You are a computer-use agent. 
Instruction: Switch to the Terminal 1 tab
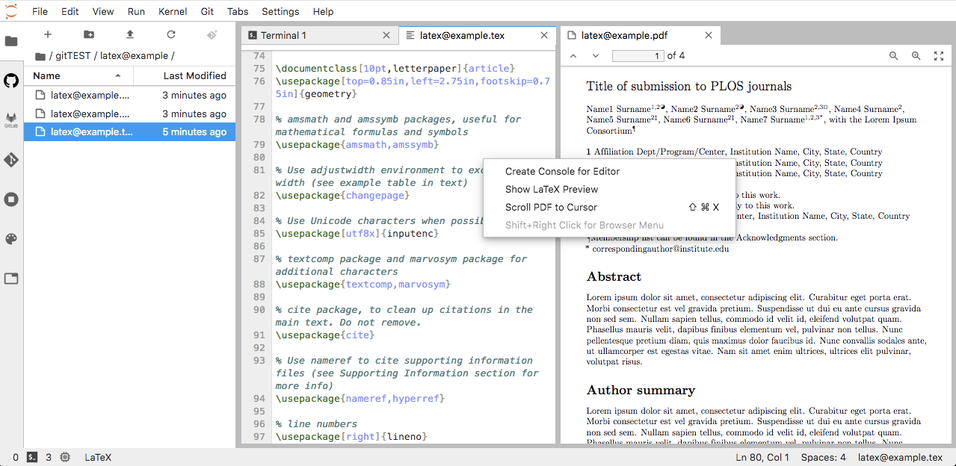pos(320,35)
